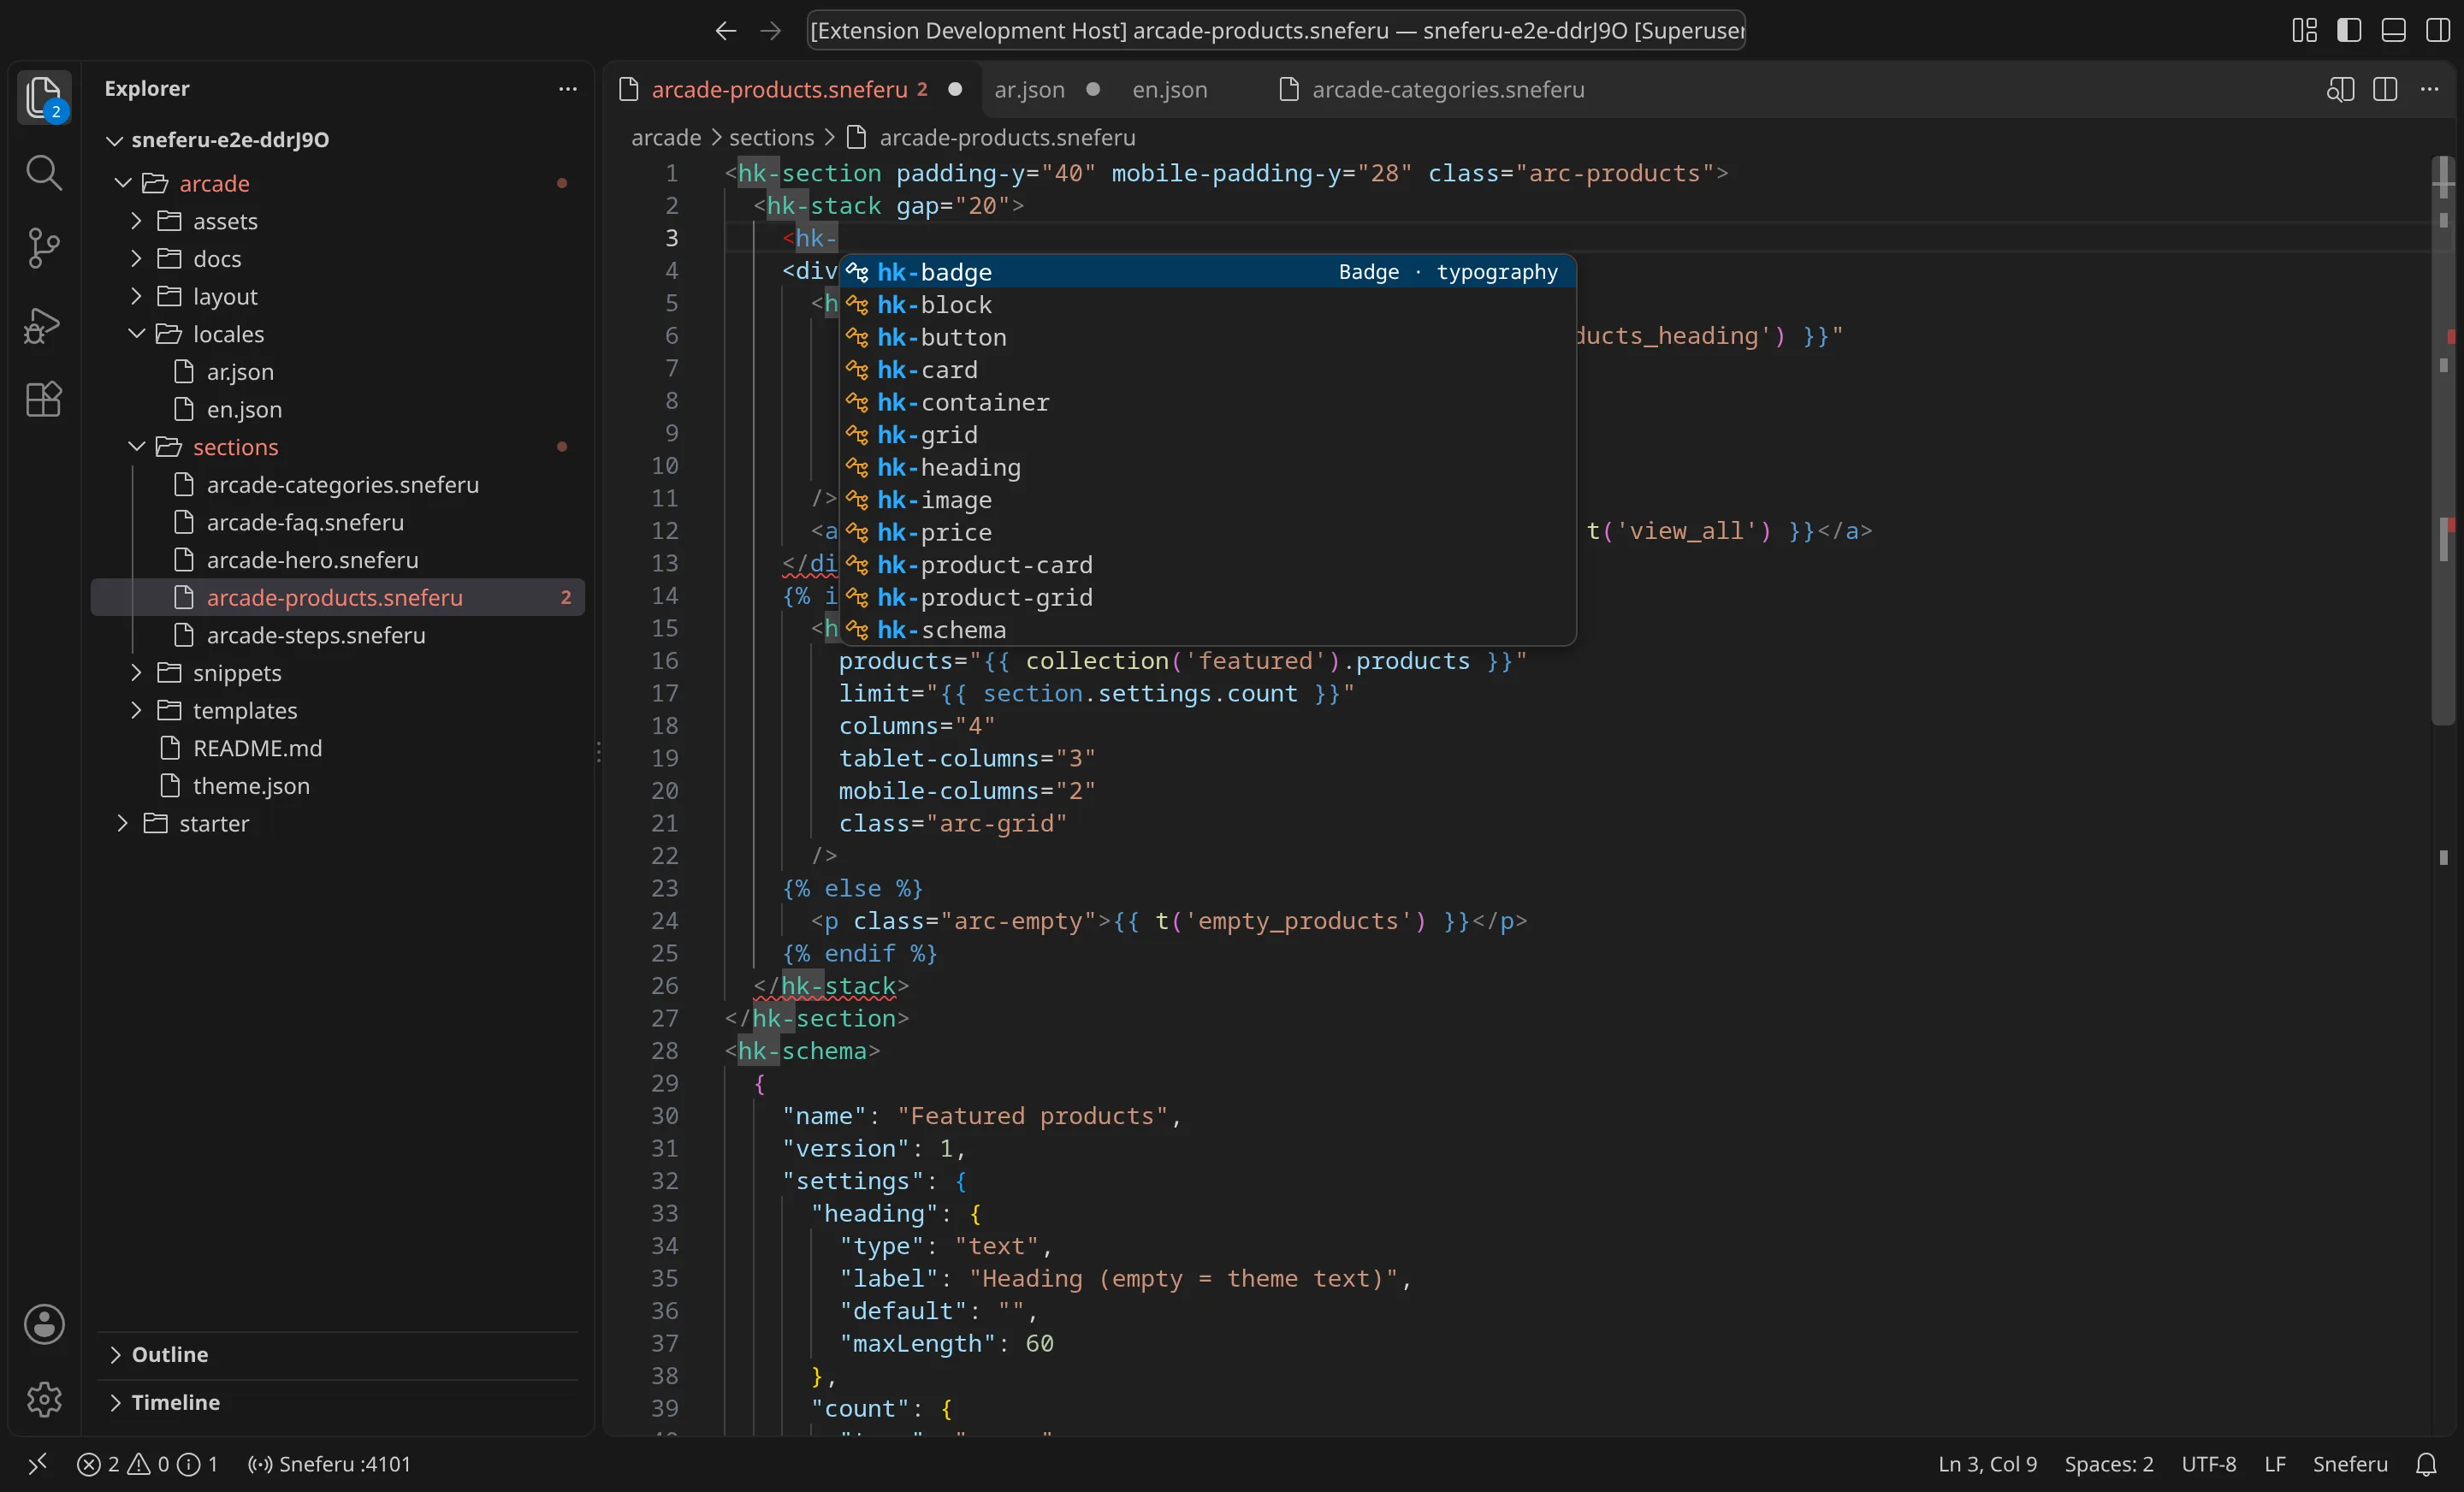
Task: Select hk-heading suggestion
Action: [x=1207, y=467]
